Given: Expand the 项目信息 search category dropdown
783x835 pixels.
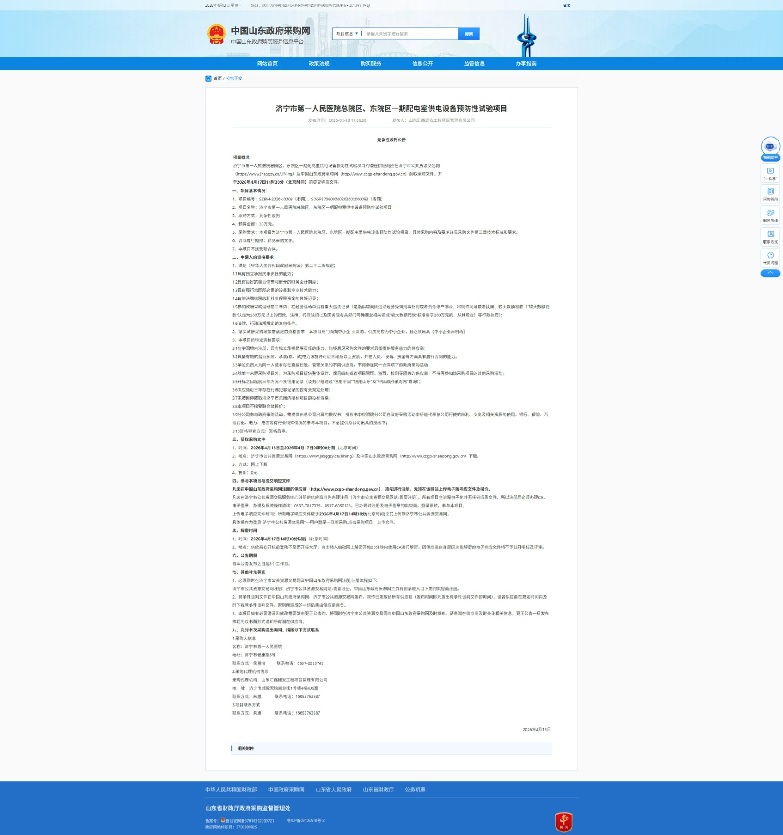Looking at the screenshot, I should [x=347, y=34].
